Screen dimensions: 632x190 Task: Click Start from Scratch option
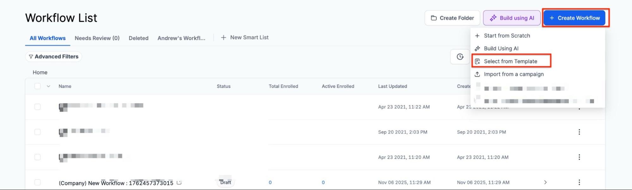[x=507, y=36]
